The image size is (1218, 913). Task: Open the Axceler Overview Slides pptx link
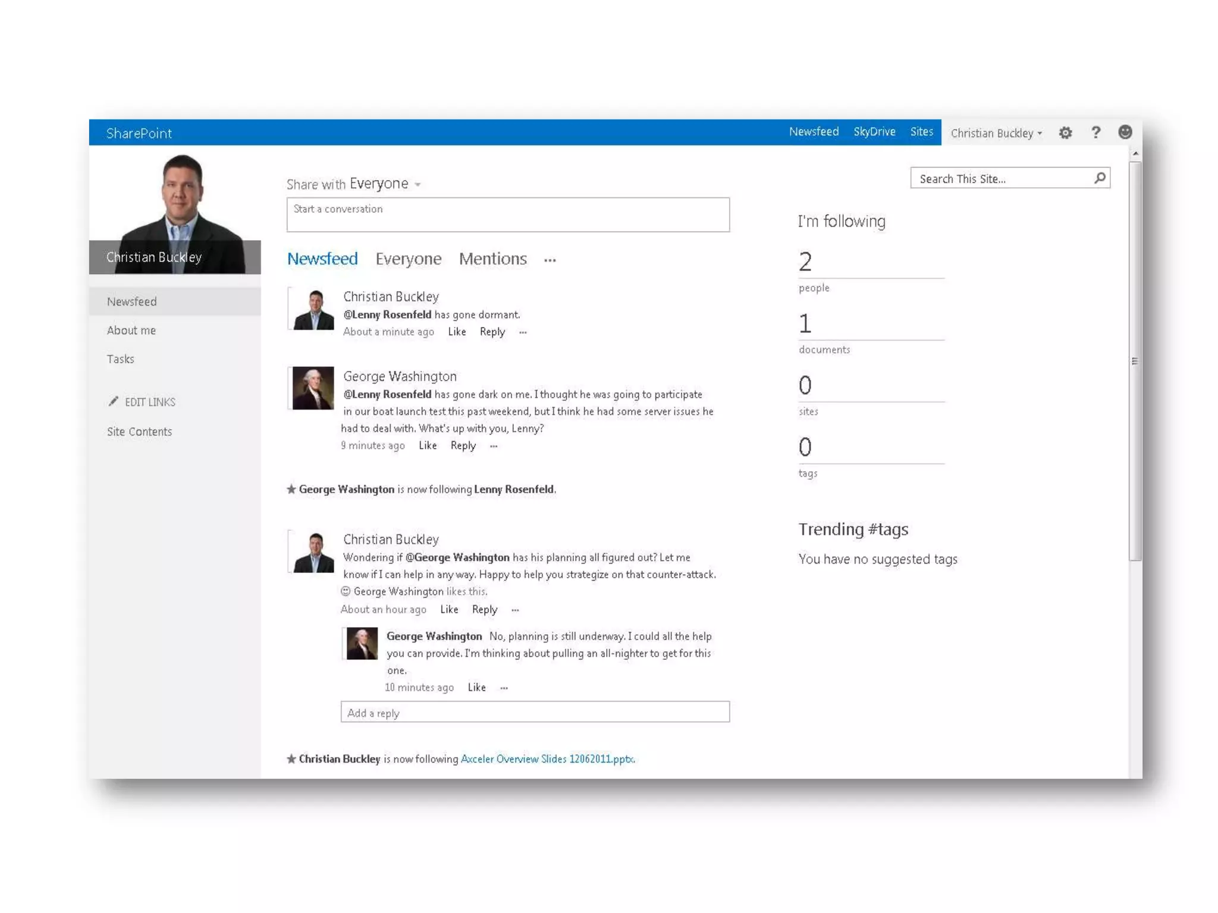pyautogui.click(x=547, y=759)
